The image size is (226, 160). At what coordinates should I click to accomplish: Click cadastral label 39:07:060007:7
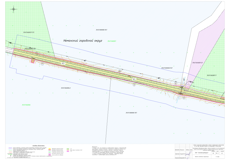211,75
